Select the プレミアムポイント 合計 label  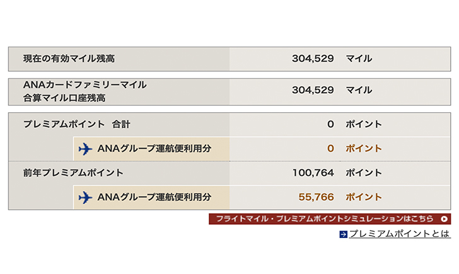coord(77,124)
